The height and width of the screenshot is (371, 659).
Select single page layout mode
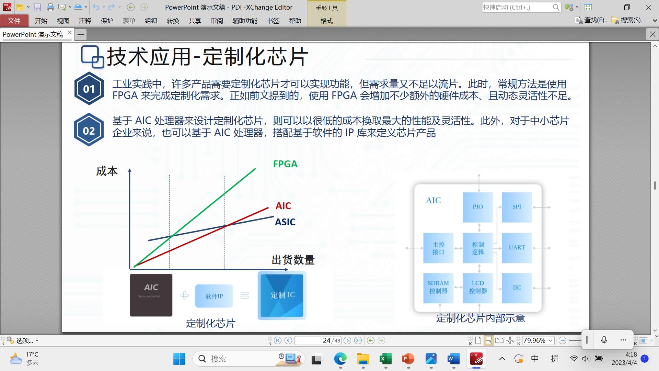coord(478,340)
